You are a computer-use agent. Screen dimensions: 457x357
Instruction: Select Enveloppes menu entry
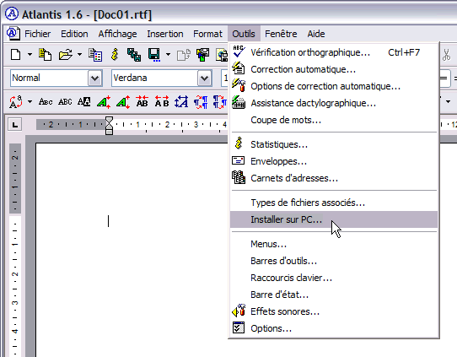[x=334, y=161]
